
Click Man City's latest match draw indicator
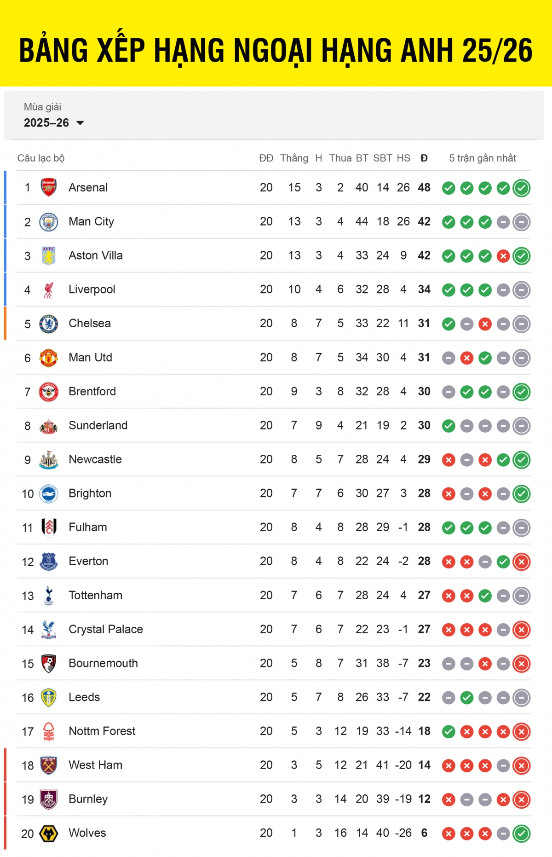point(522,222)
